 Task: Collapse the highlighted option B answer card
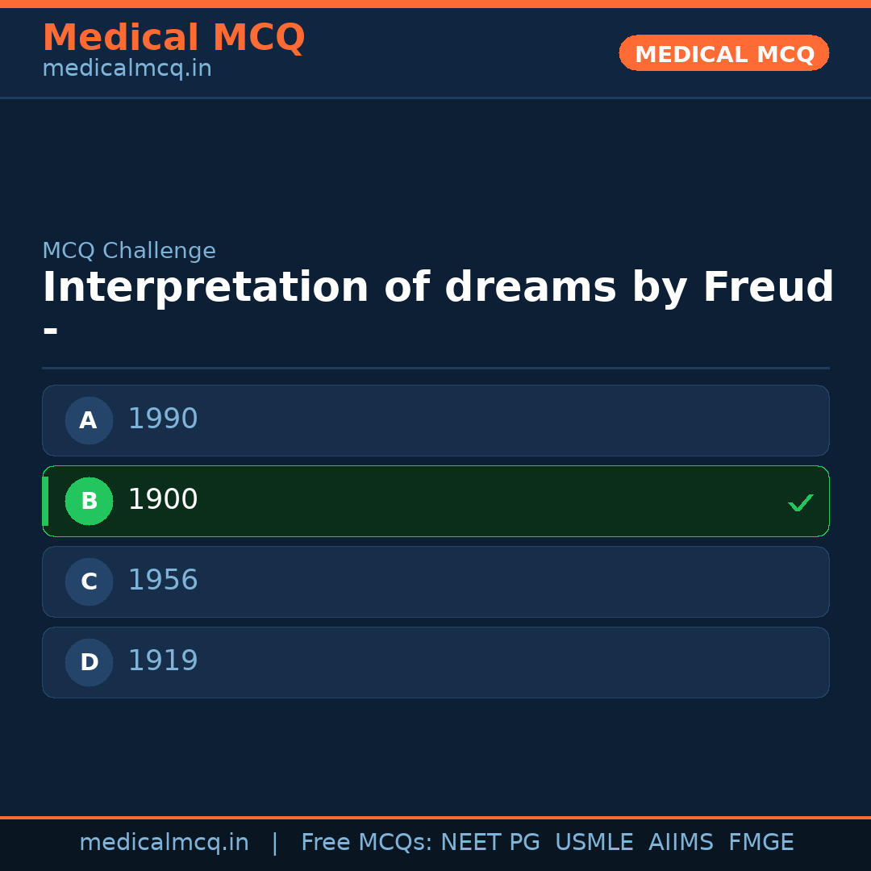tap(435, 501)
